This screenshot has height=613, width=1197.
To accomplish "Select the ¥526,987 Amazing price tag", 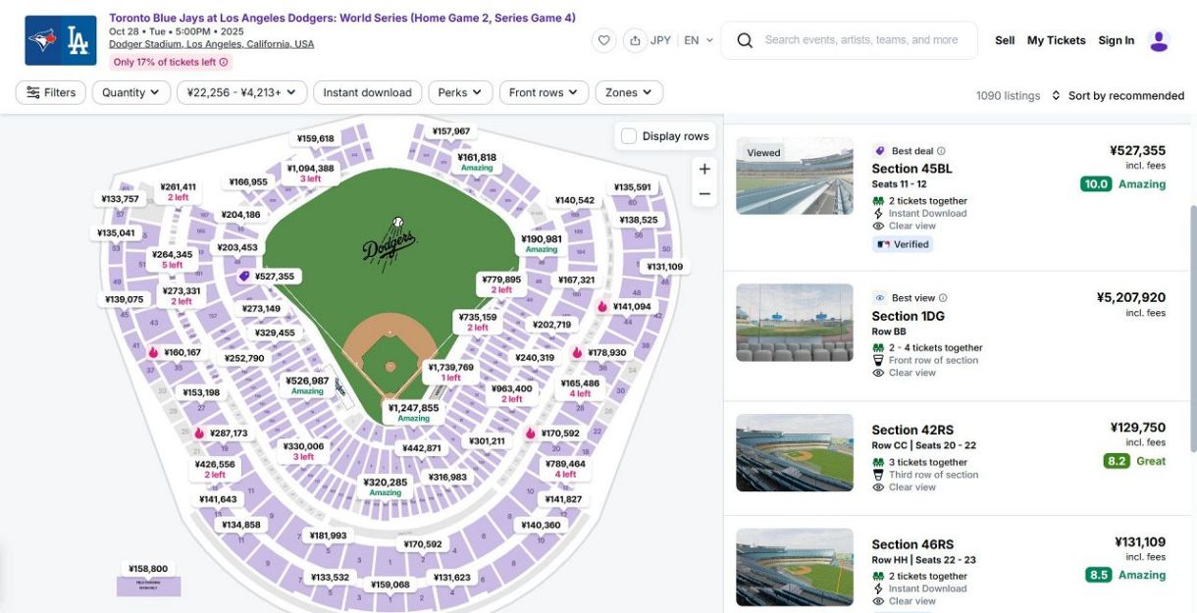I will click(x=307, y=385).
